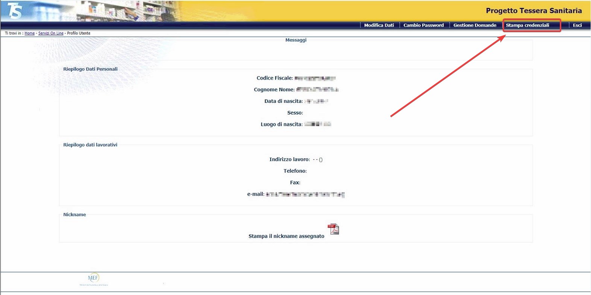Click the blurred Codice Fiscale value

315,78
